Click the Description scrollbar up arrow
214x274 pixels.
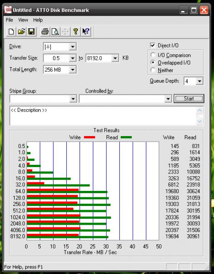click(200, 111)
